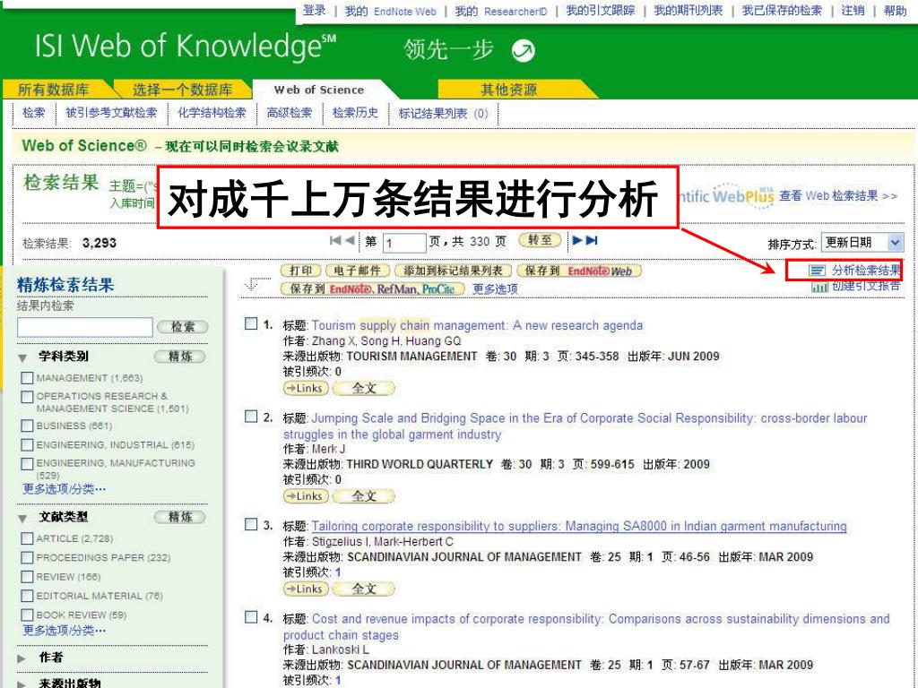The image size is (918, 688).
Task: Go to the previous results page
Action: (x=350, y=240)
